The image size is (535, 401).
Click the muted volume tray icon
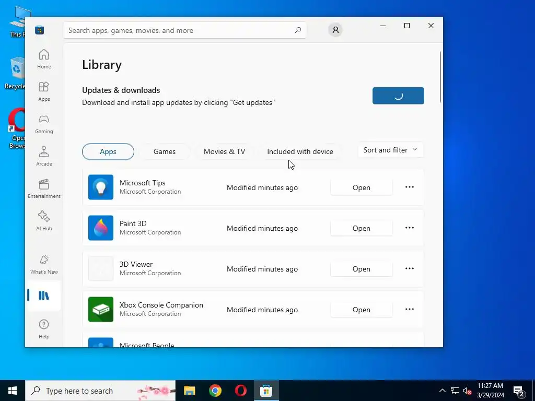(467, 391)
